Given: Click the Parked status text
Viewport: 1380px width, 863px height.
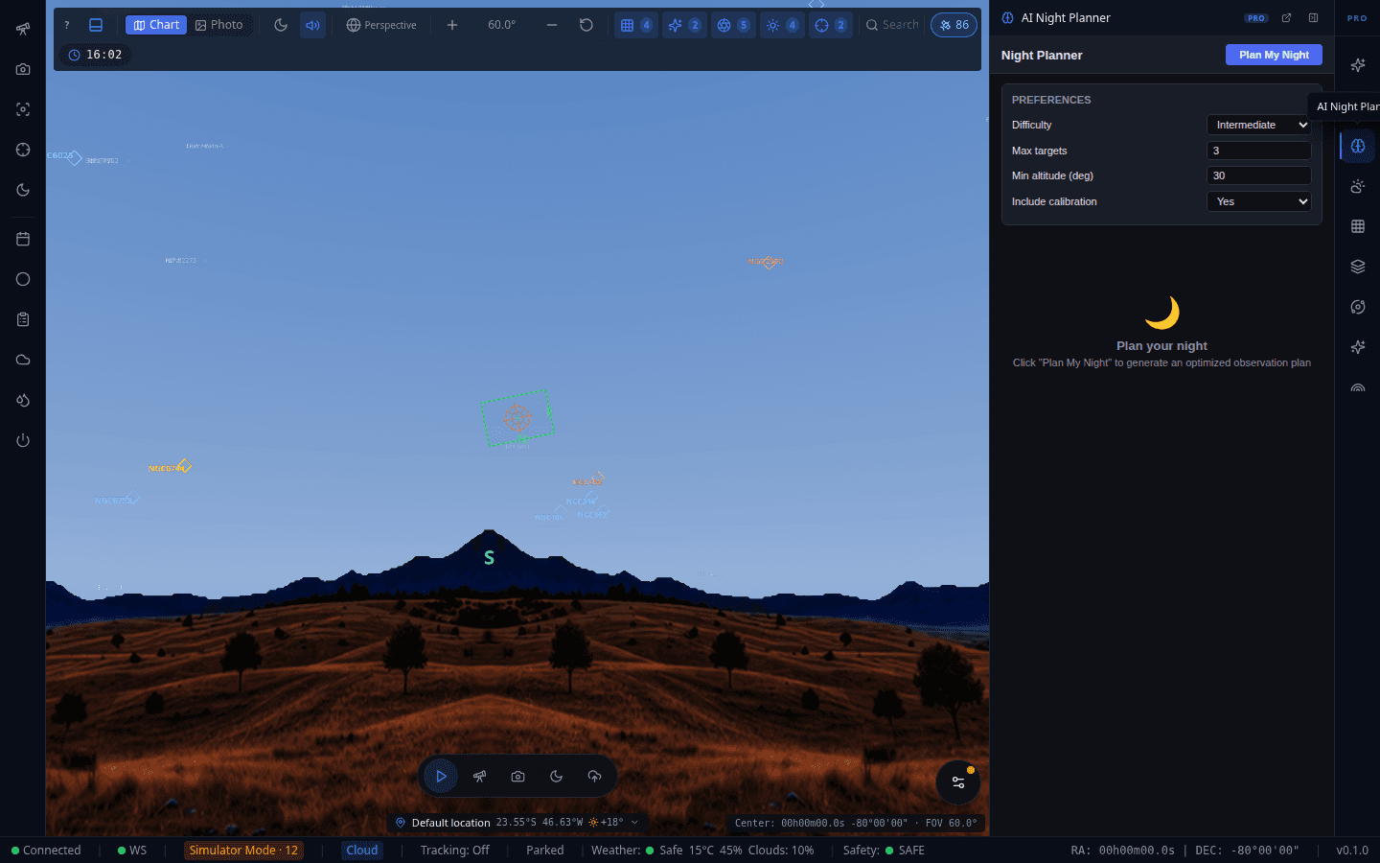Looking at the screenshot, I should click(545, 851).
